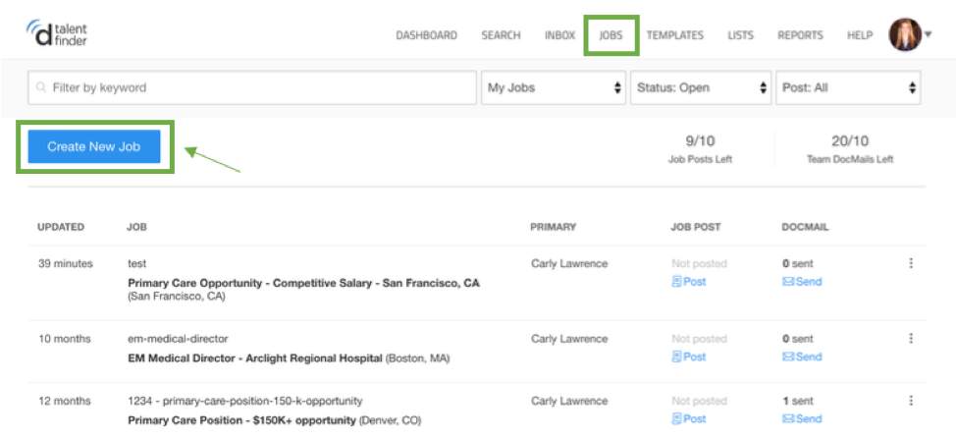Open EM Medical Director Arclight job
The image size is (956, 439).
(x=255, y=358)
